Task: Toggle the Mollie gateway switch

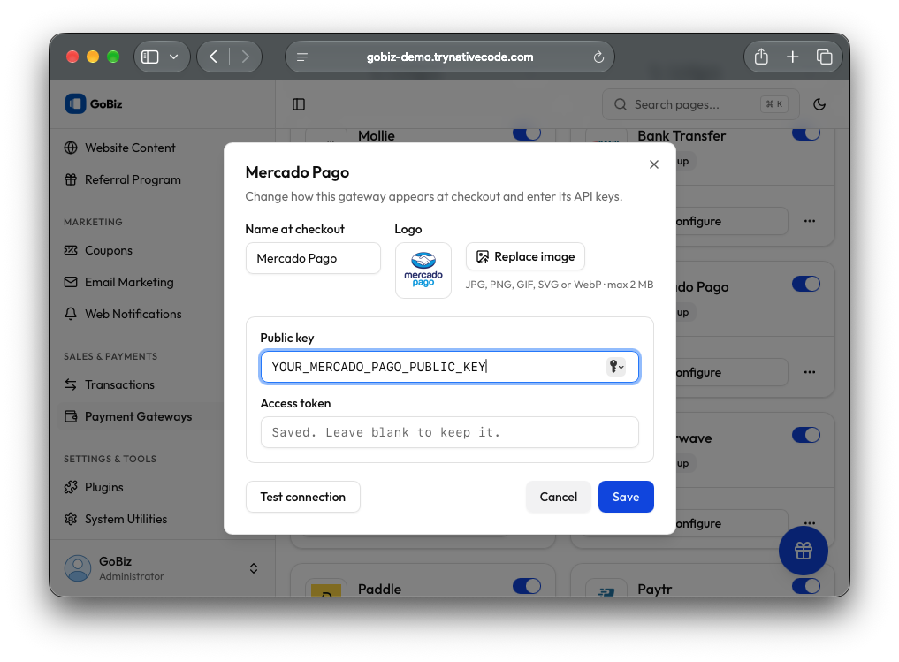Action: coord(526,133)
